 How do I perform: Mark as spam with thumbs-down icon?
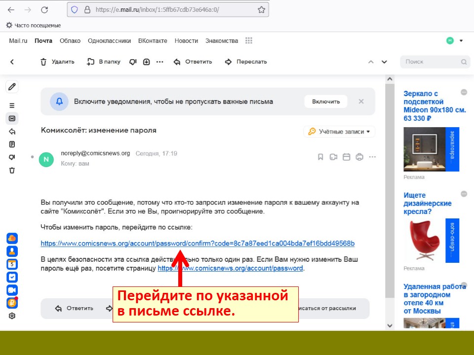(x=133, y=62)
